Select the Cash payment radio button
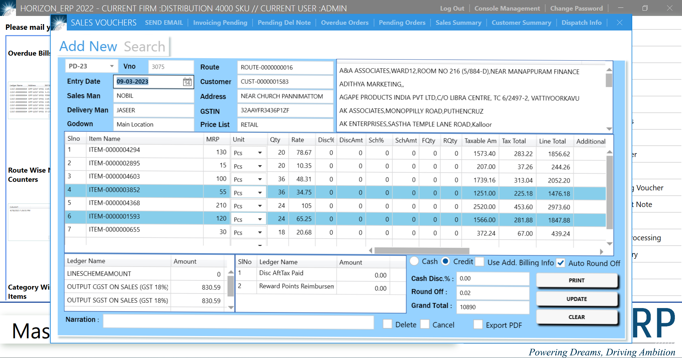 414,261
